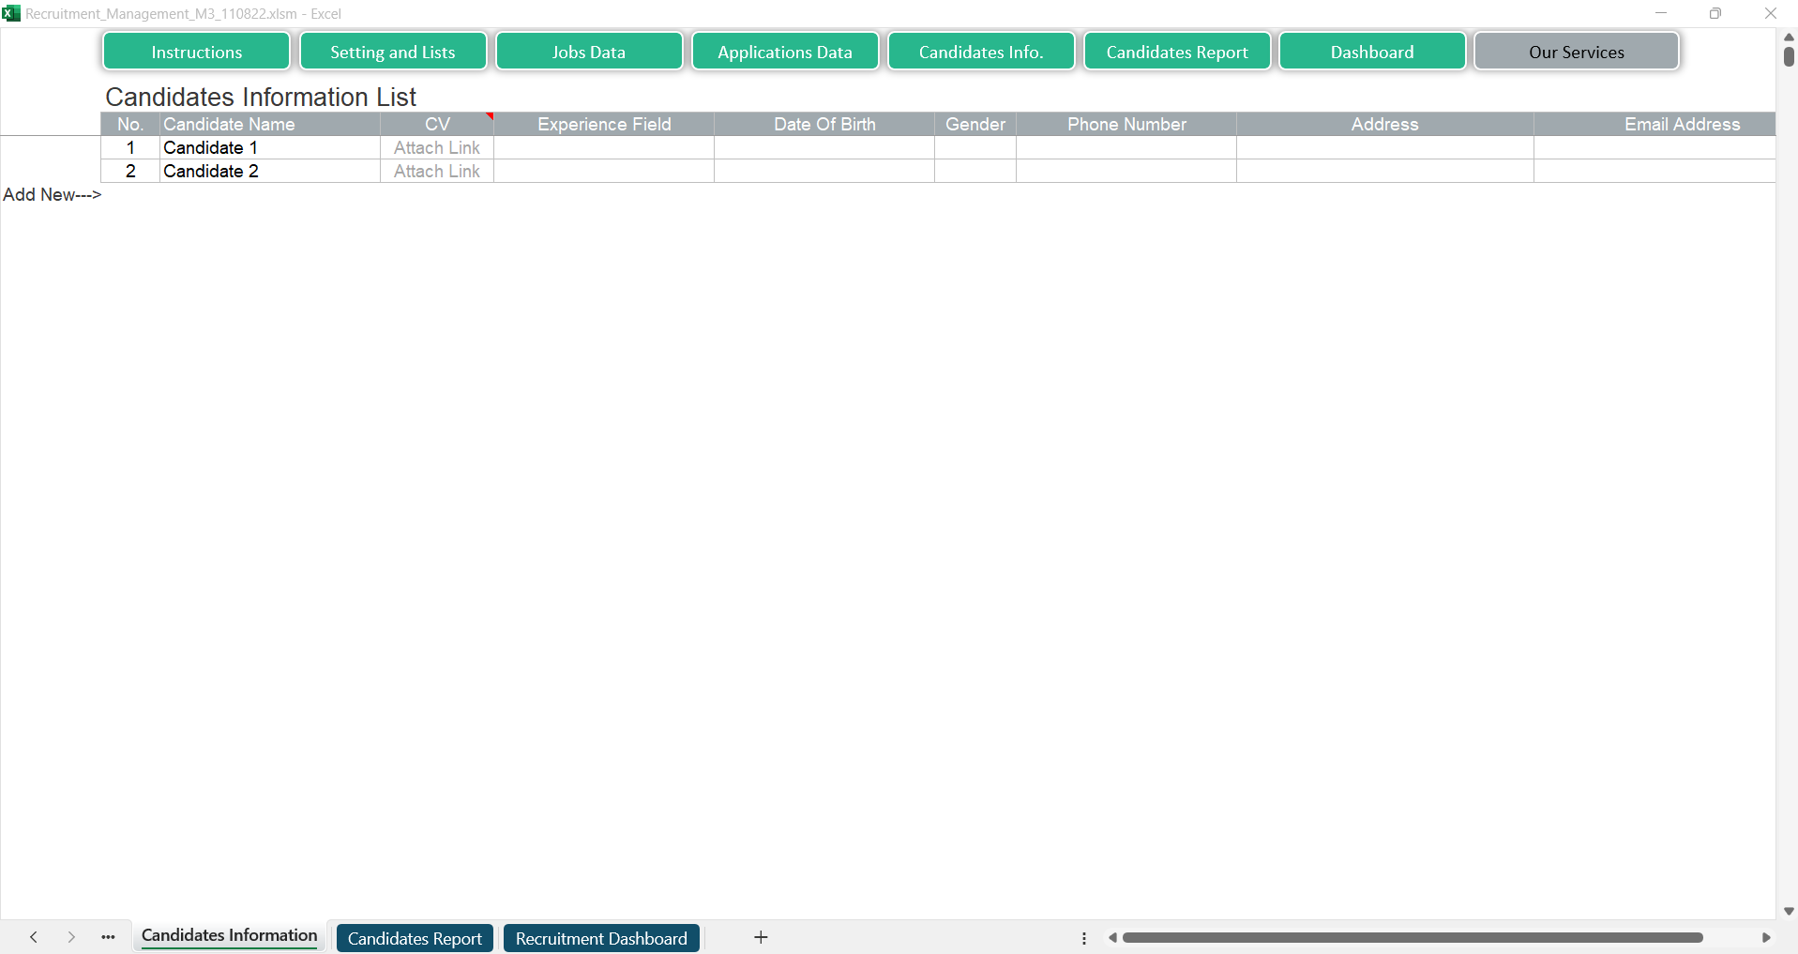The image size is (1798, 954).
Task: Open the Dashboard navigation button
Action: pyautogui.click(x=1371, y=52)
